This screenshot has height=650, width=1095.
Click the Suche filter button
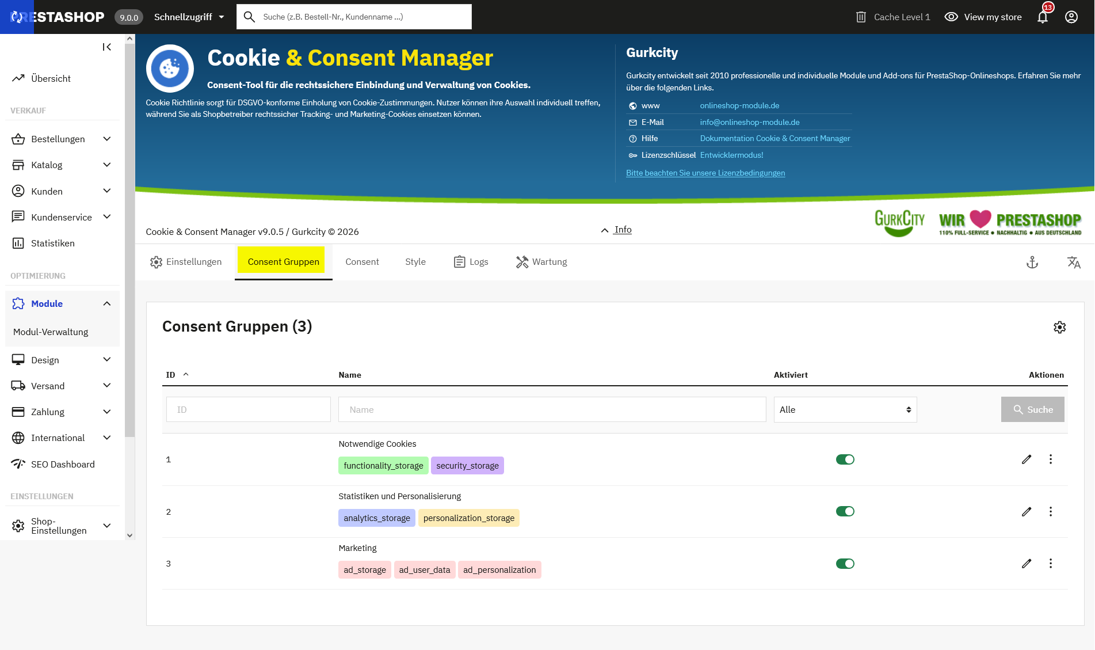coord(1032,409)
